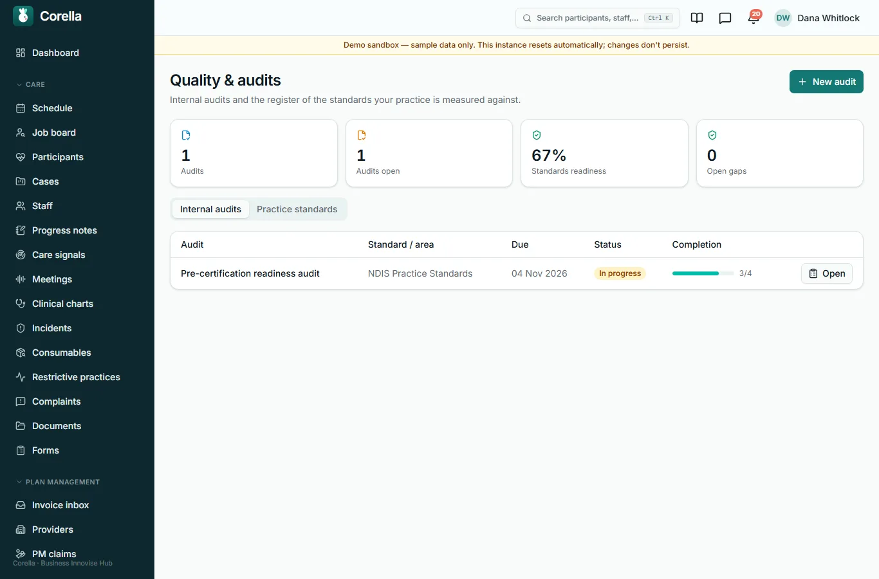Collapse the PLAN MANAGEMENT section chevron
The height and width of the screenshot is (579, 879).
[19, 482]
